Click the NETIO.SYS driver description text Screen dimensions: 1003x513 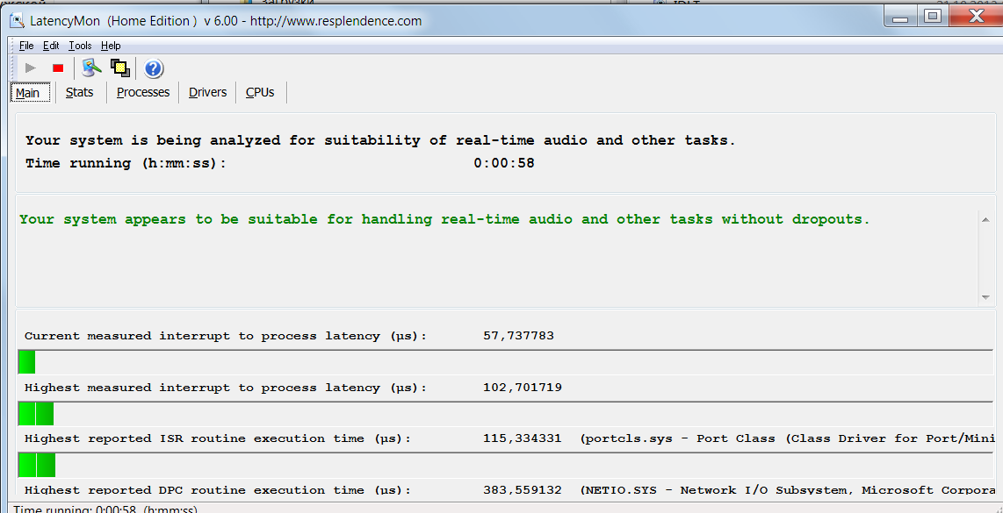tap(788, 490)
